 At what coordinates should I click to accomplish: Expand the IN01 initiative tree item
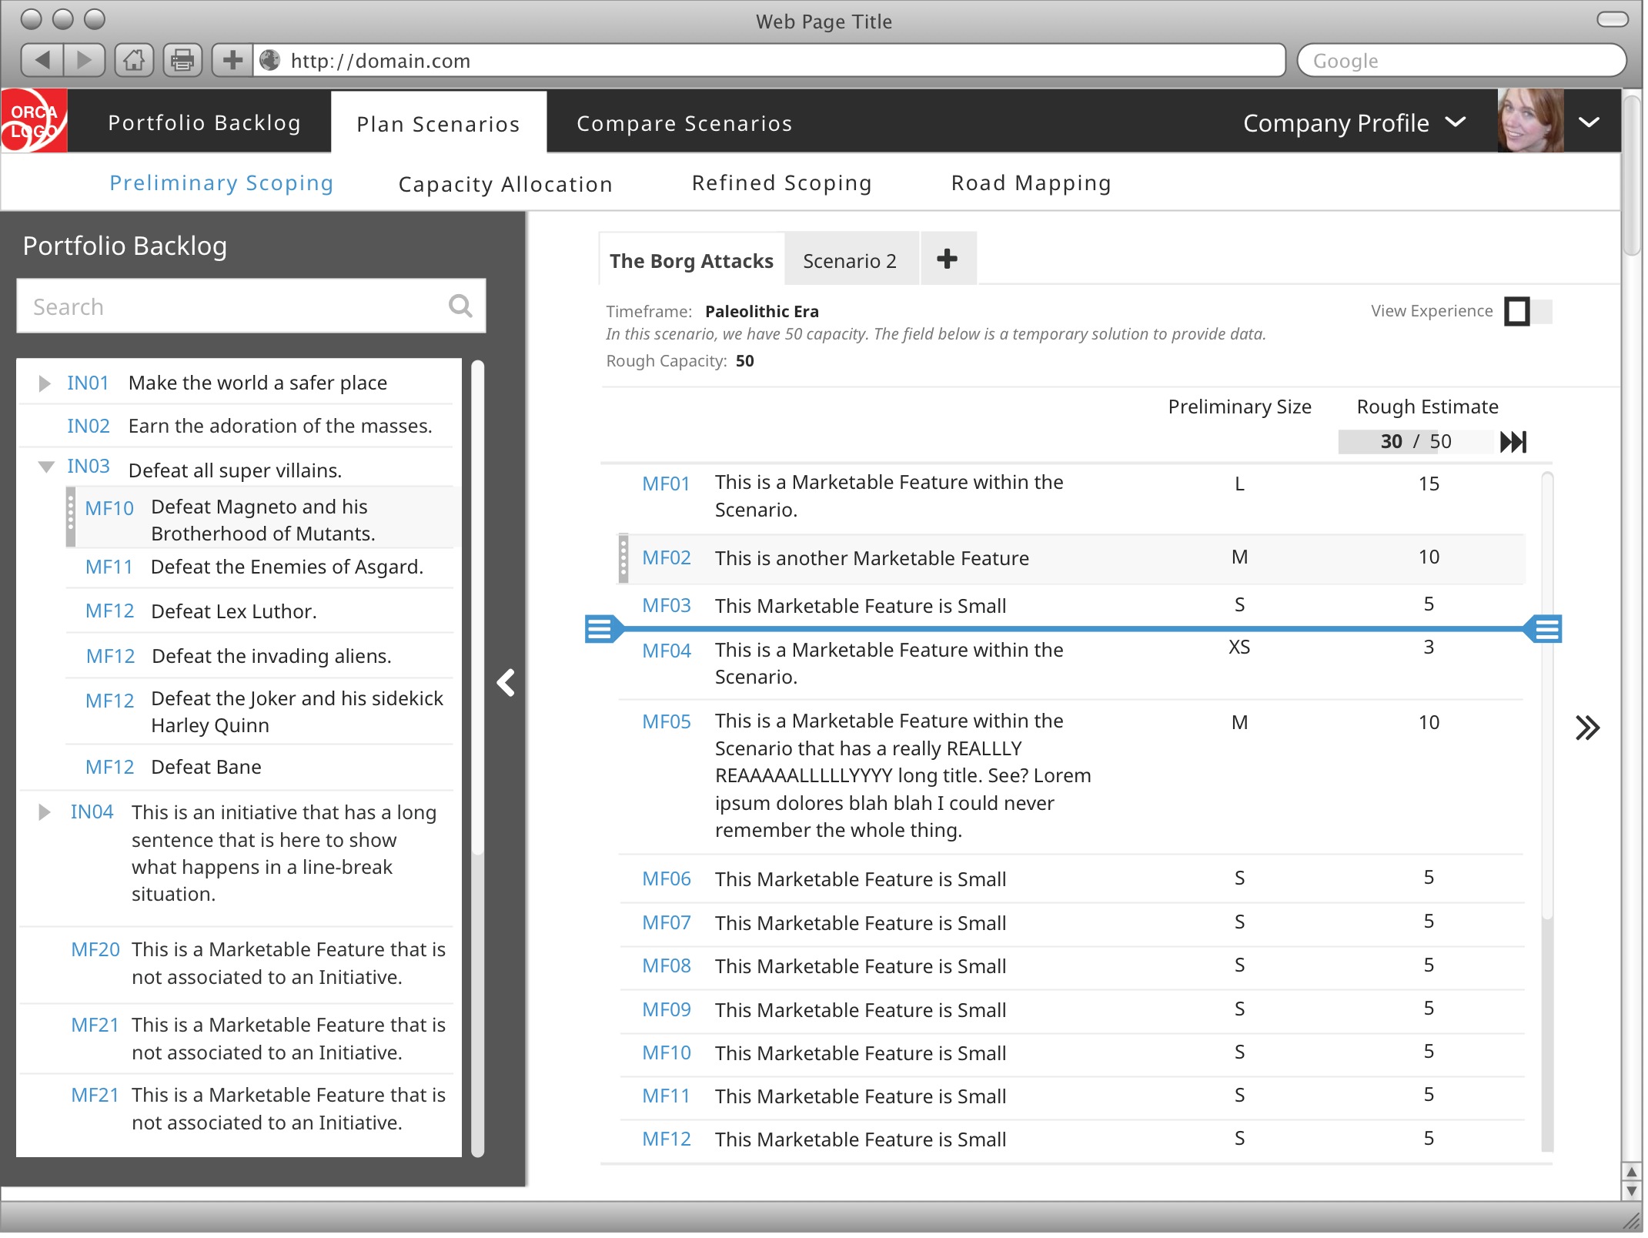click(x=47, y=383)
